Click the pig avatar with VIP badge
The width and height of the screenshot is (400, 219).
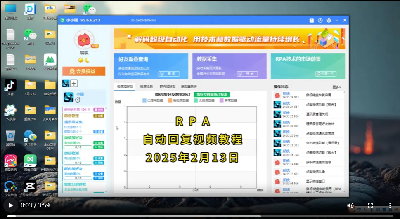click(x=84, y=40)
